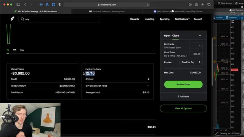Click drawing tool icon beside Drawing set
244x137 pixels.
tap(217, 134)
